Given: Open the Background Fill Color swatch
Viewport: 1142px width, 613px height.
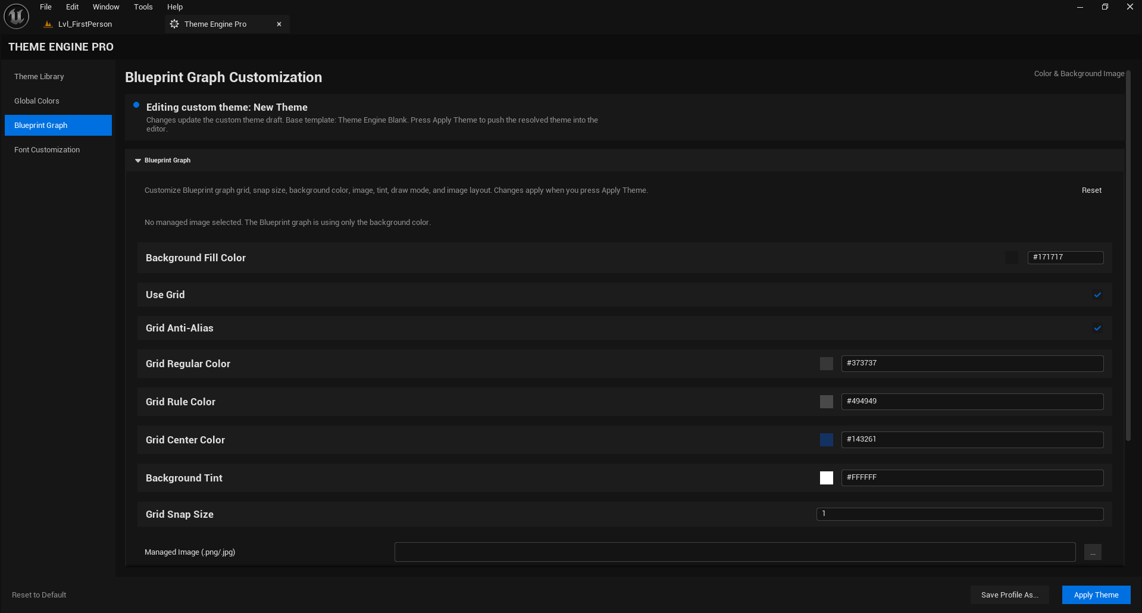Looking at the screenshot, I should pyautogui.click(x=1012, y=258).
